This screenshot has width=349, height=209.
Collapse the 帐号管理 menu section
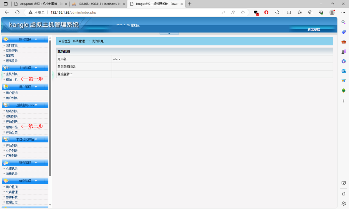(36, 39)
